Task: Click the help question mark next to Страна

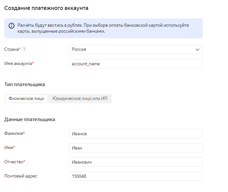Action: coord(24,49)
